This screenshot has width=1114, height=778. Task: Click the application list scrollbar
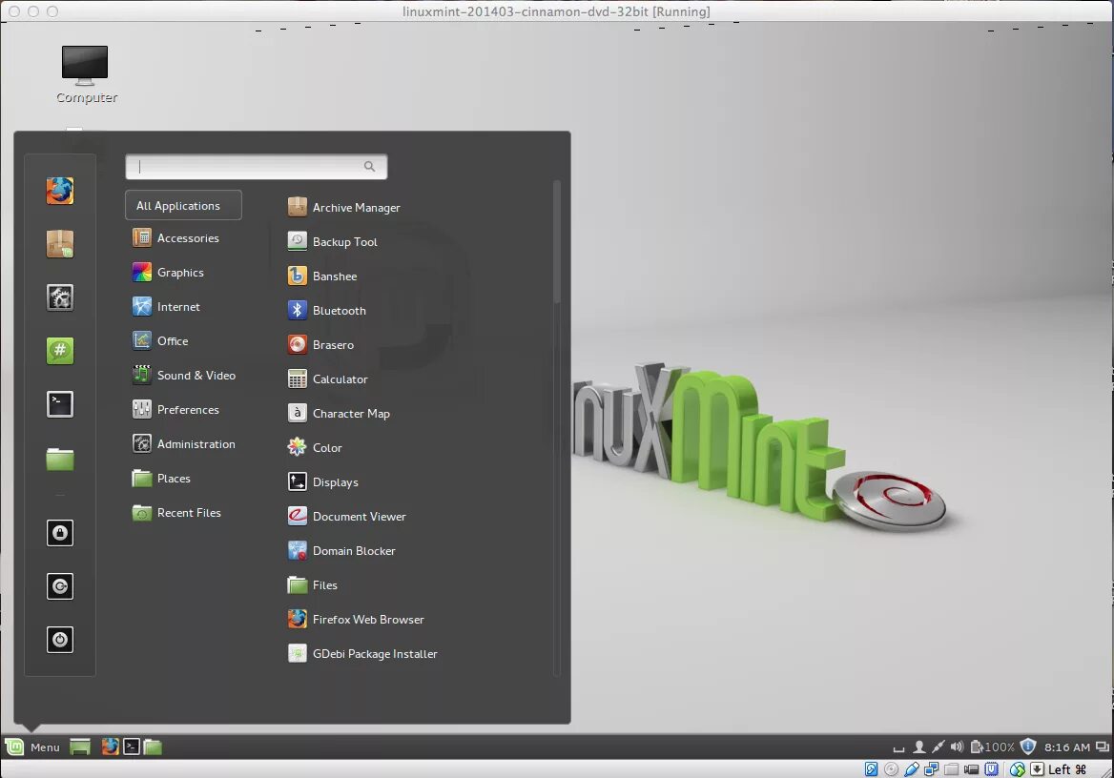557,241
